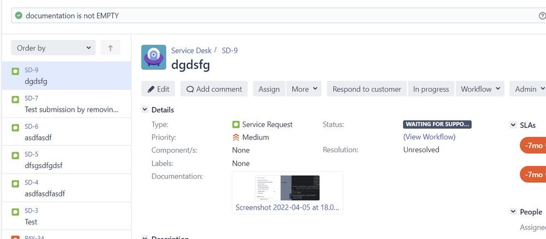Collapse the SLAs section
The image size is (546, 239).
(513, 125)
